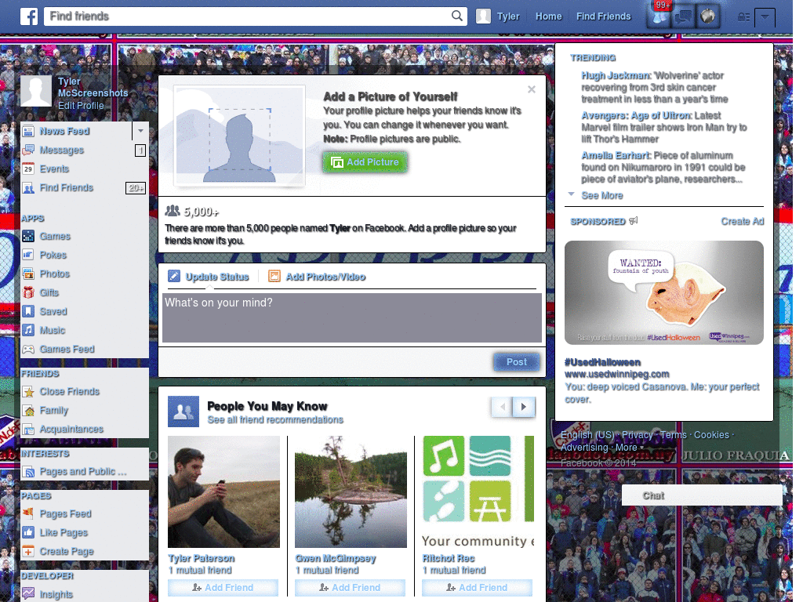Select the Update Status tab
803x602 pixels.
209,277
